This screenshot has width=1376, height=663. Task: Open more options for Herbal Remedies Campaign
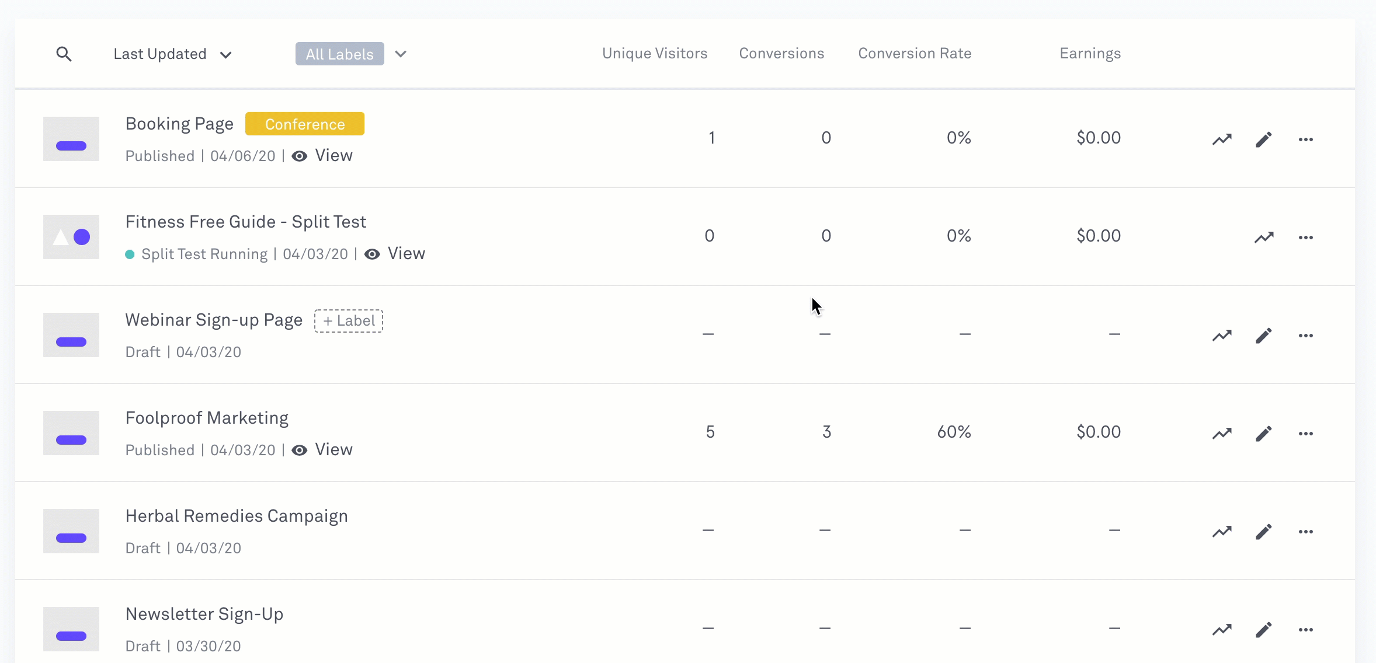click(x=1306, y=532)
